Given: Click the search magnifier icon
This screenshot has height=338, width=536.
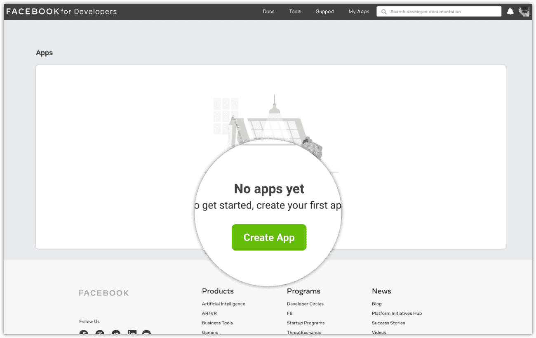Looking at the screenshot, I should pos(384,12).
